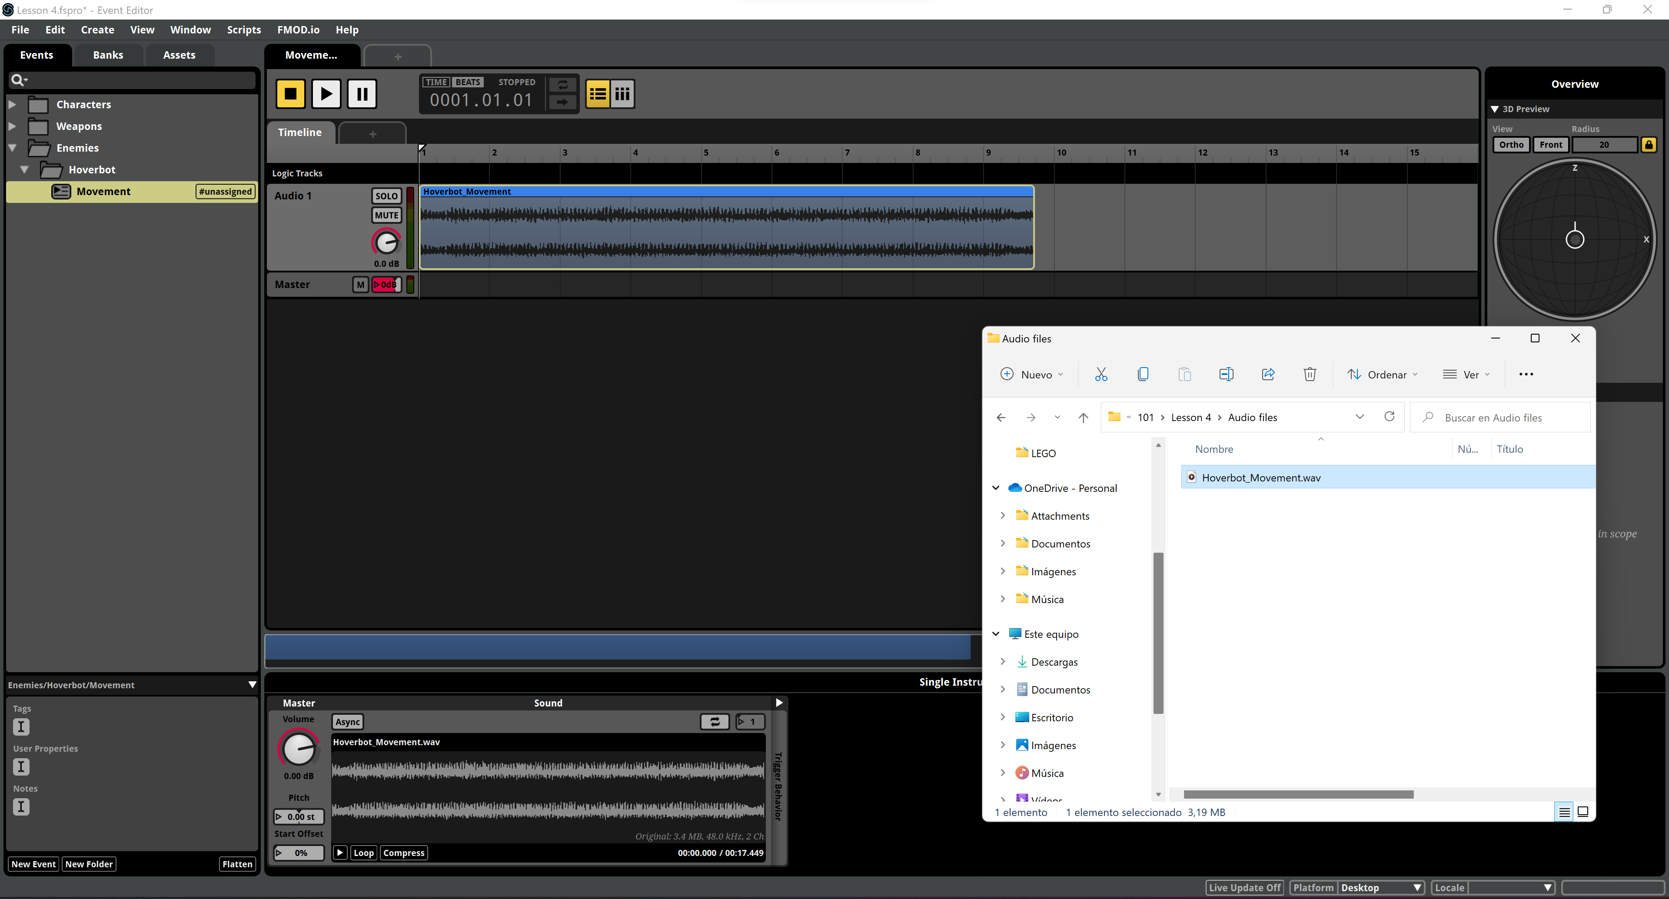Expand deck with the Sound arrow icon
The width and height of the screenshot is (1669, 899).
click(779, 703)
